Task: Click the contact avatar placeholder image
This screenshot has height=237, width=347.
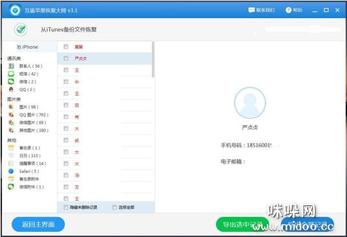Action: pyautogui.click(x=250, y=103)
